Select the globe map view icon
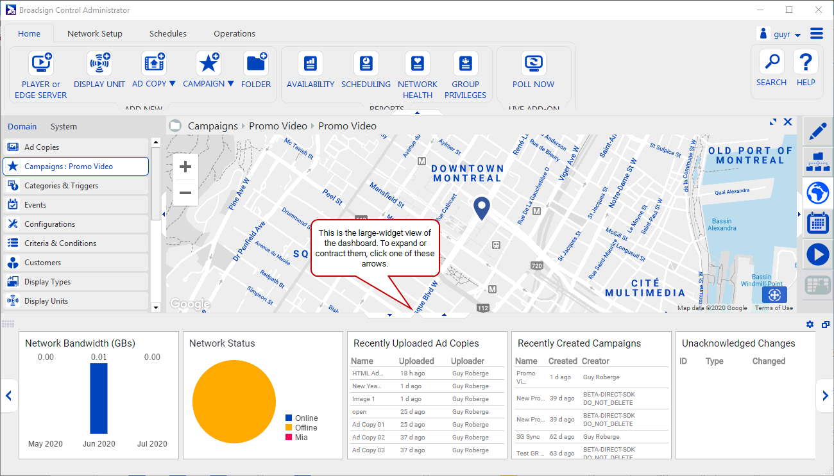Image resolution: width=834 pixels, height=476 pixels. click(x=818, y=193)
